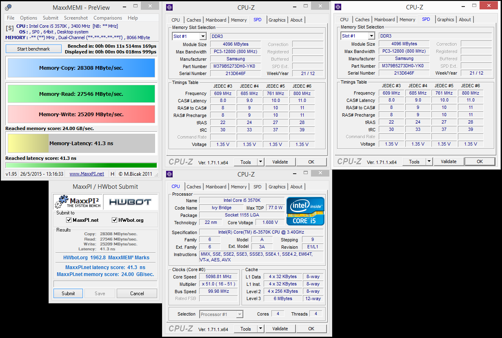
Task: Click the HWBOT logo in the submit dialog
Action: tap(130, 202)
